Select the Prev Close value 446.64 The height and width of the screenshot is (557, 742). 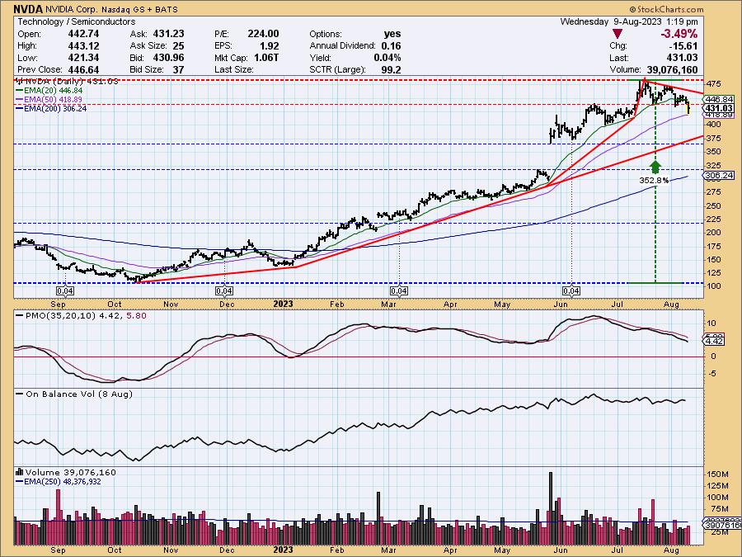(x=83, y=69)
